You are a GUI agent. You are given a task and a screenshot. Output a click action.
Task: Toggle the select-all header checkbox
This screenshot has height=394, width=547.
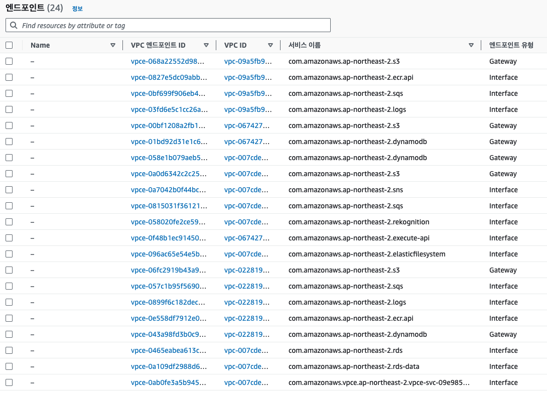point(9,45)
